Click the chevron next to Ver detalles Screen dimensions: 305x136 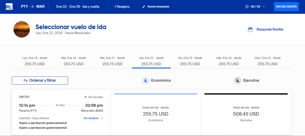pyautogui.click(x=102, y=118)
